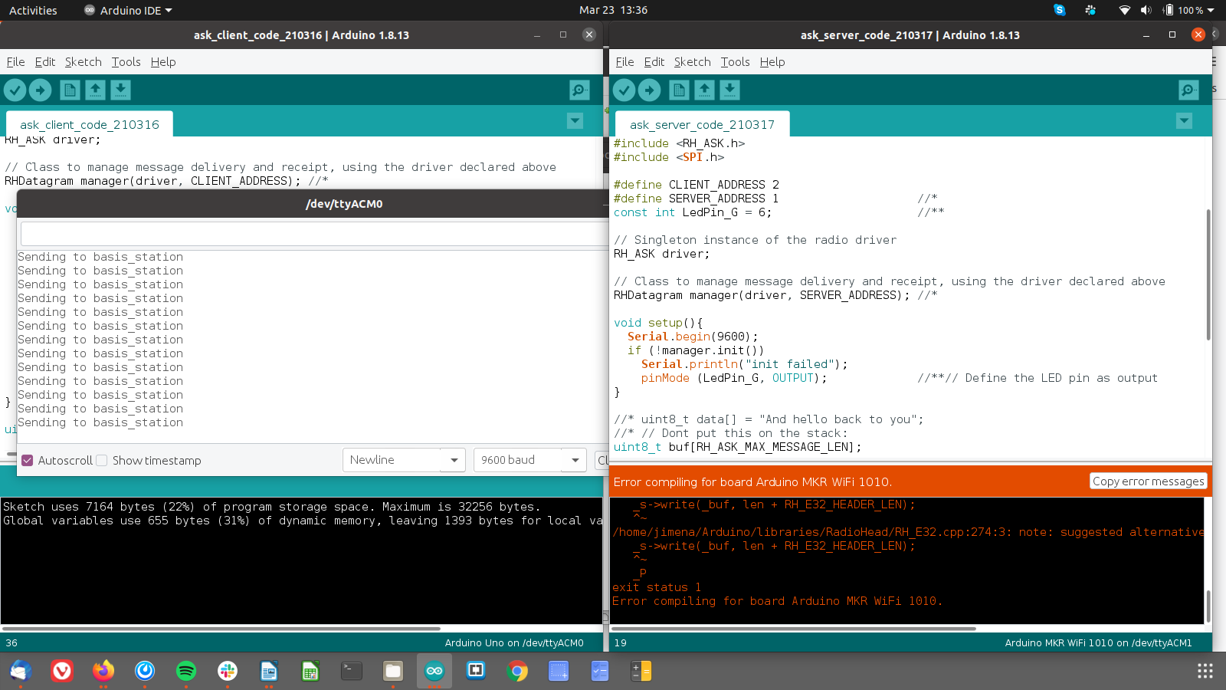This screenshot has width=1226, height=690.
Task: Open Skype tray icon in top bar
Action: coord(1060,10)
